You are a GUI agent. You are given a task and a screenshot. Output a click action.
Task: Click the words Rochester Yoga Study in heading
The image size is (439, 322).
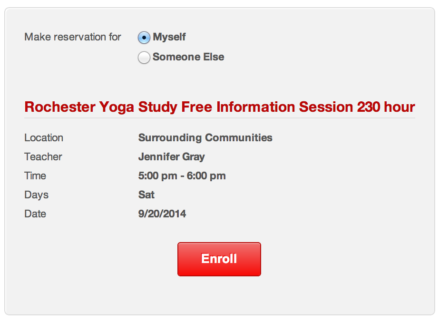(x=79, y=107)
